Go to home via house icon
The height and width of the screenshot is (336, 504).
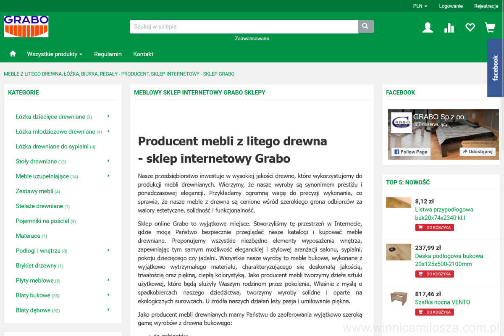tap(13, 54)
